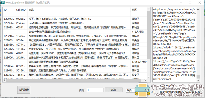This screenshot has height=98, width=205.
Task: Select the row '雅诗兰黛樱花微精华水'
Action: 75,75
